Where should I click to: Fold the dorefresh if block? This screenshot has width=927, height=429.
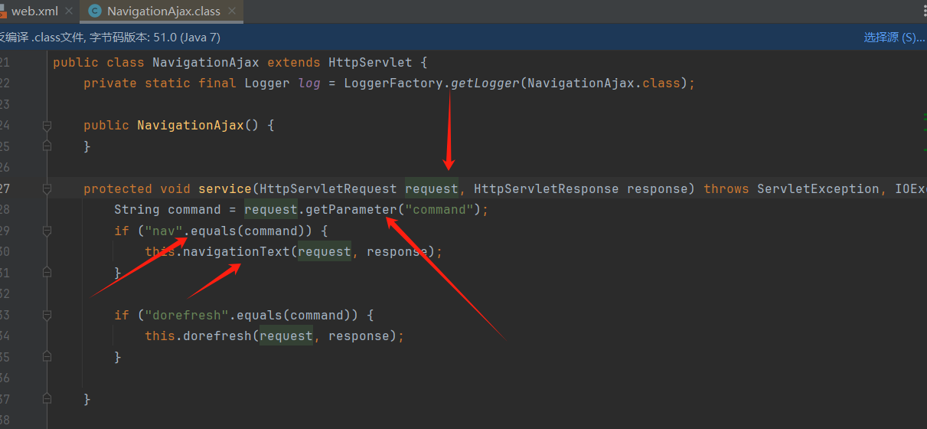pyautogui.click(x=47, y=315)
